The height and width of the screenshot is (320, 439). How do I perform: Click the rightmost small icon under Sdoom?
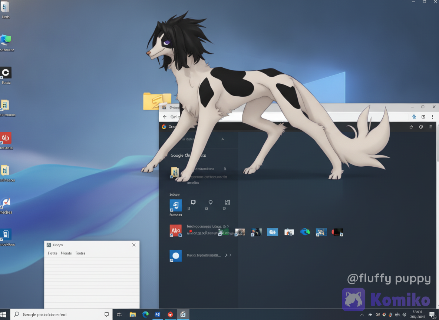227,202
